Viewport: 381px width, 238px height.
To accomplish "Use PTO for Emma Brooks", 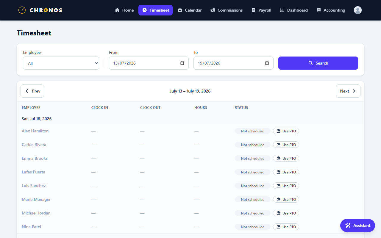I will click(286, 158).
